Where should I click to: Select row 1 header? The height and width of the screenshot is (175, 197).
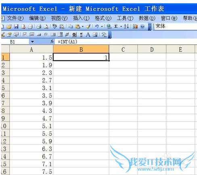click(5, 57)
